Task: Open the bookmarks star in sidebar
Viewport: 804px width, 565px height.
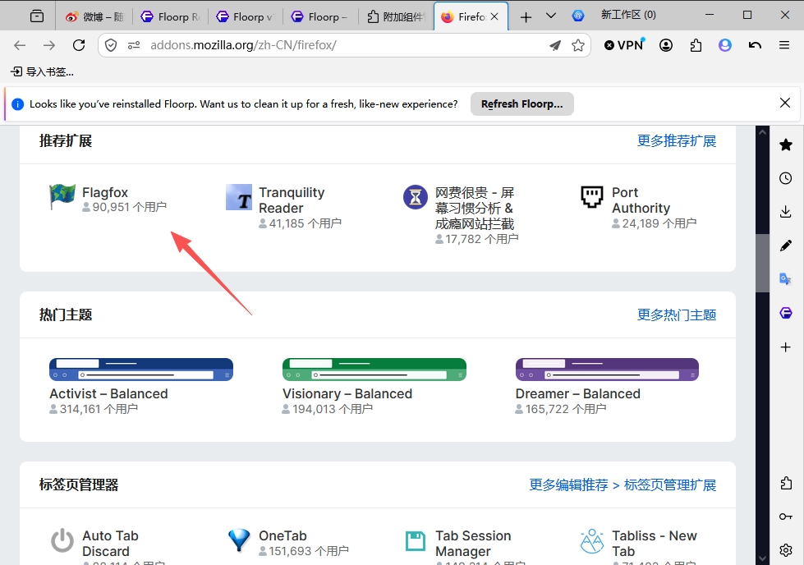Action: point(786,145)
